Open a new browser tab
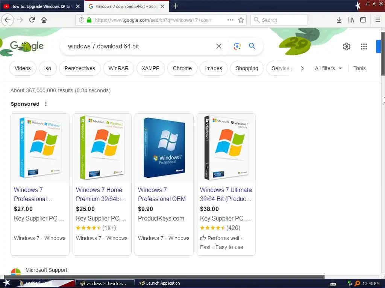This screenshot has height=288, width=385. tap(175, 6)
